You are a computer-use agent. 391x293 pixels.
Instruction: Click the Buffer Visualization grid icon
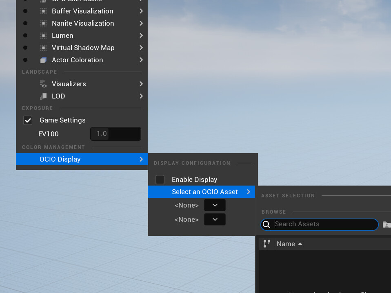pyautogui.click(x=43, y=11)
